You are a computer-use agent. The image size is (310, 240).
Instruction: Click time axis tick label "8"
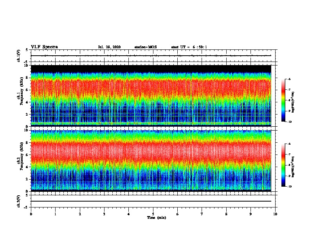[x=226, y=214]
